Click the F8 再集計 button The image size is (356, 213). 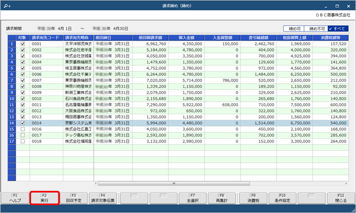(x=222, y=198)
